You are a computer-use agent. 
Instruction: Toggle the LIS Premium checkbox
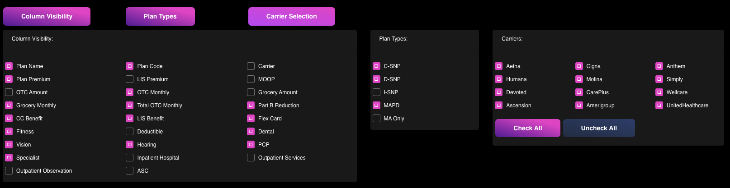coord(129,79)
